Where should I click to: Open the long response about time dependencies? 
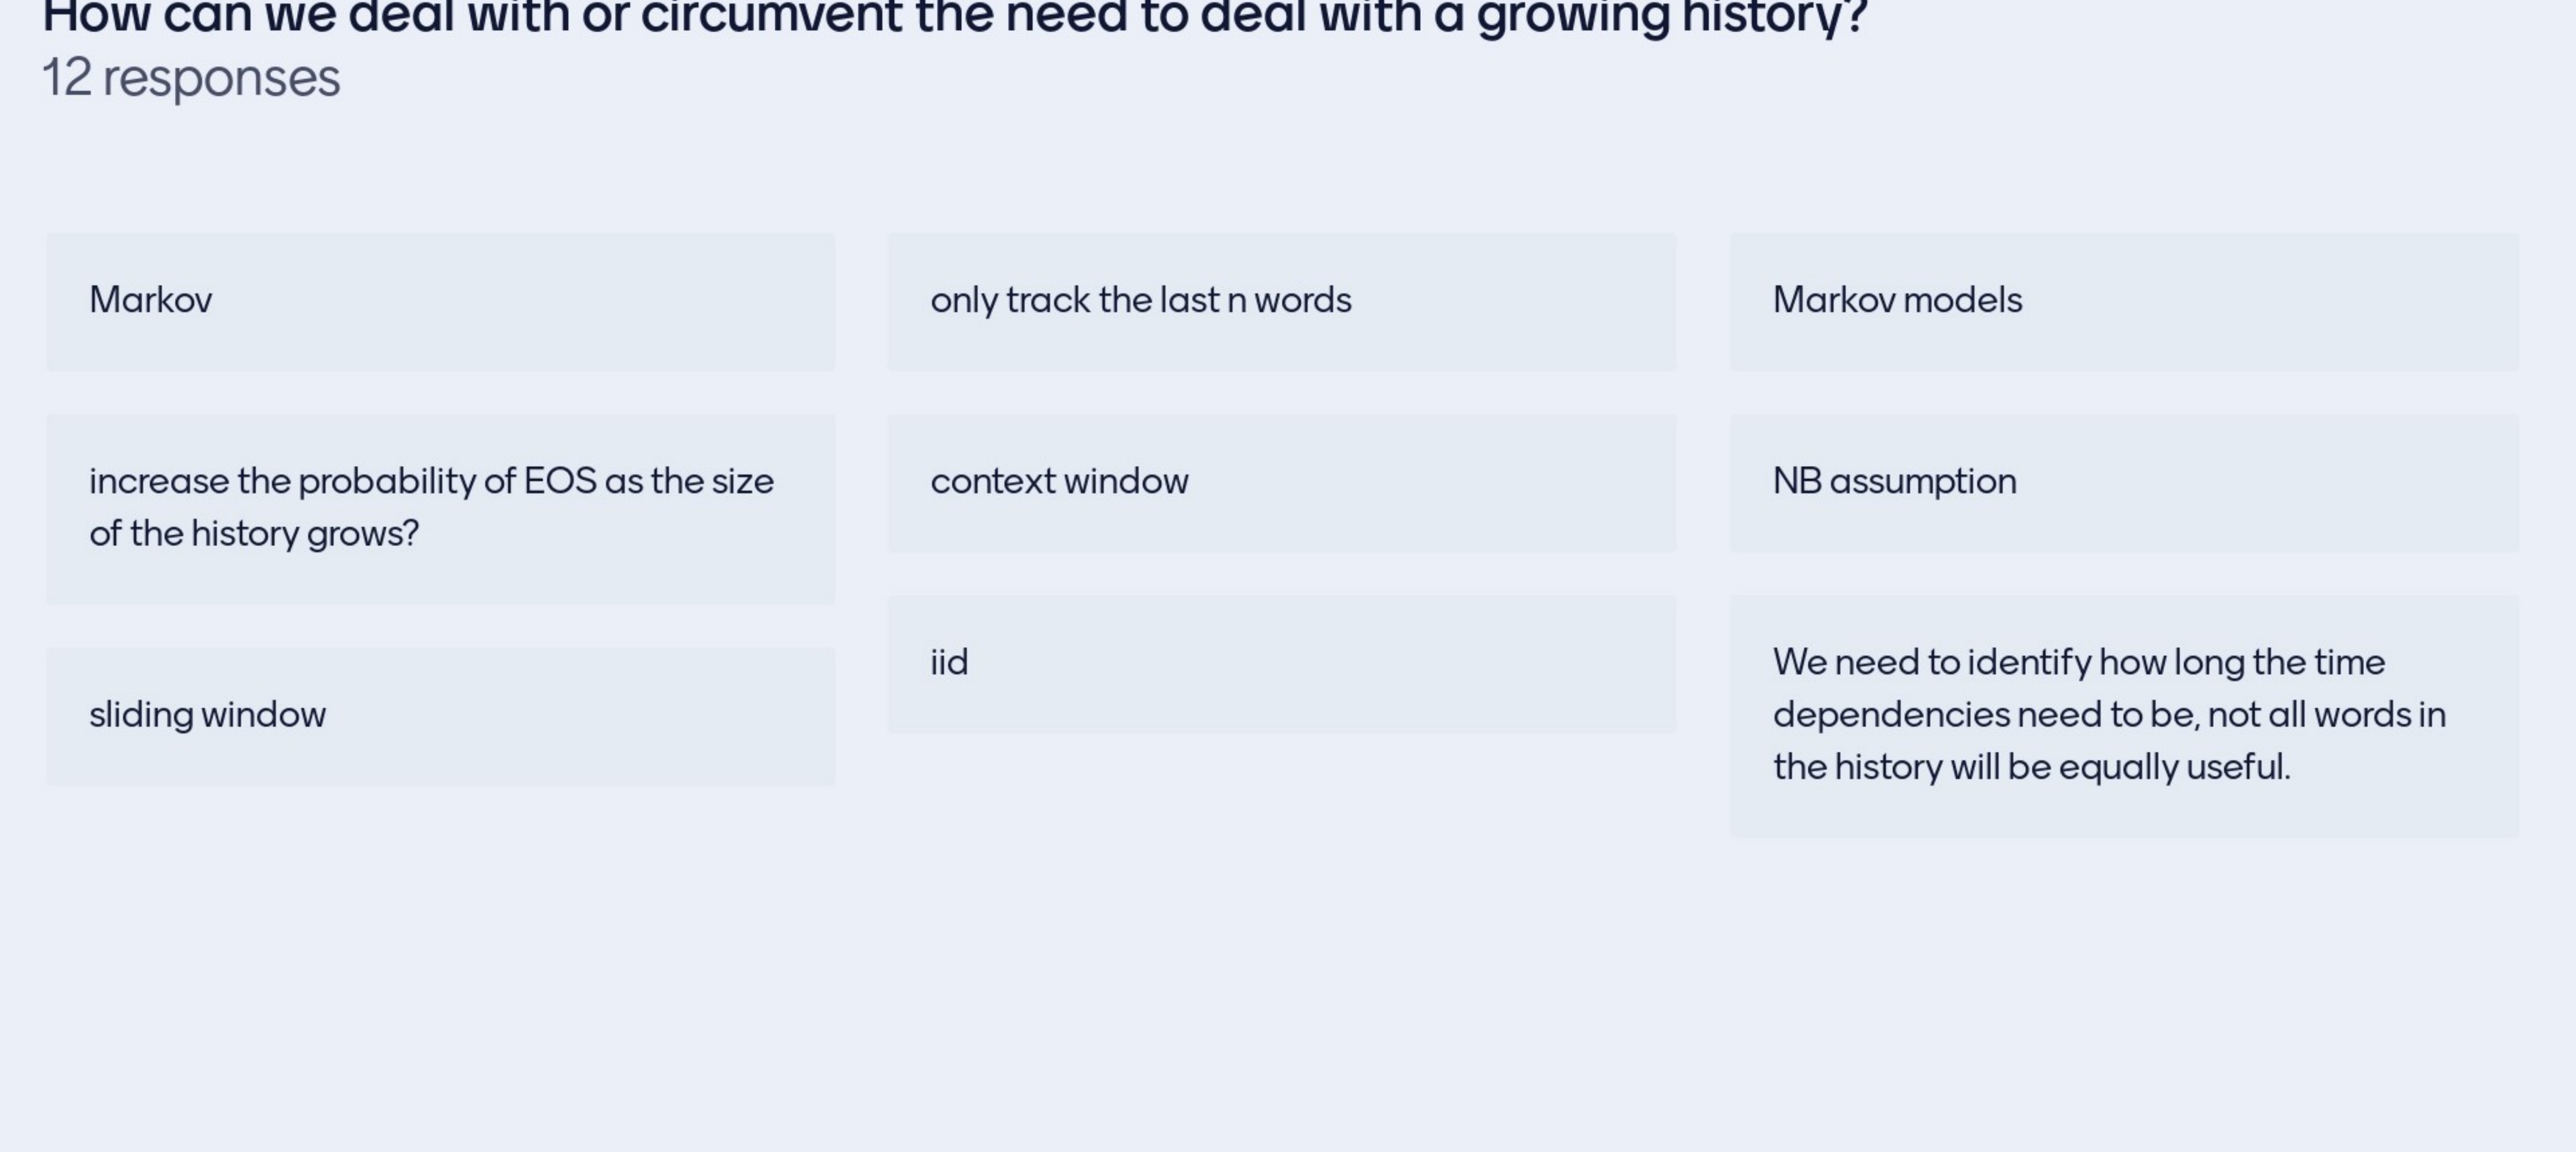click(2123, 715)
